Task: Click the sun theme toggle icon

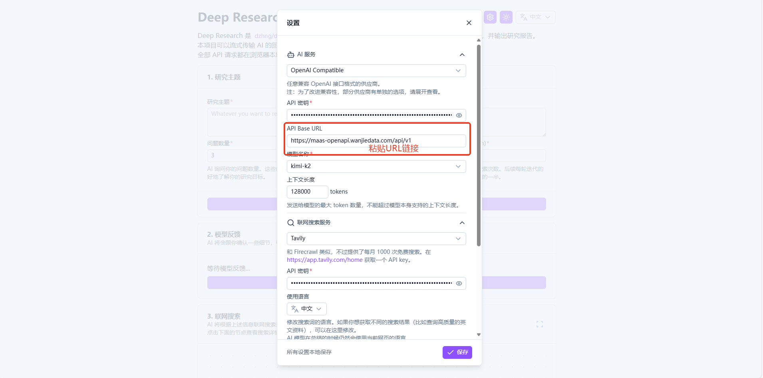Action: point(506,17)
